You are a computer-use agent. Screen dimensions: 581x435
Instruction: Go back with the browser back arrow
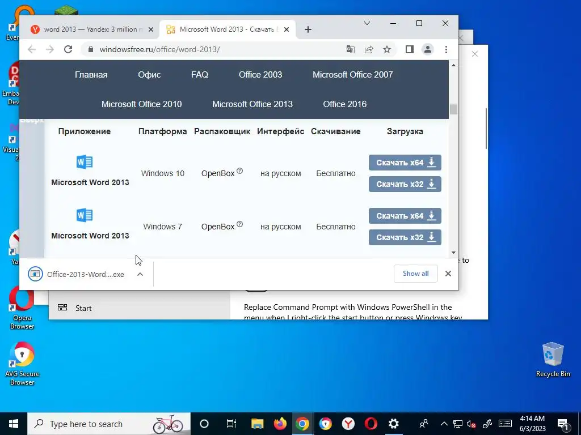pos(32,49)
